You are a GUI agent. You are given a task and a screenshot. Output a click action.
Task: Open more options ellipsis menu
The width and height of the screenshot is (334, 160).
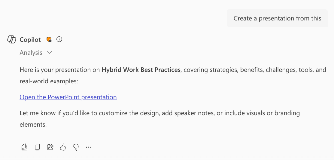pos(88,147)
